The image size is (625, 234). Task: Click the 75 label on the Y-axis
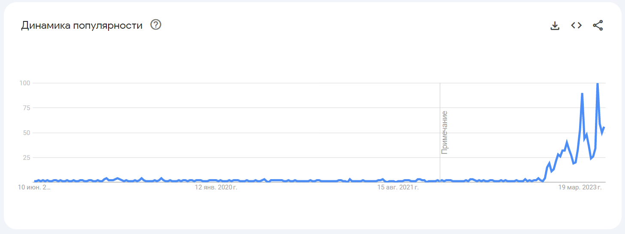coord(27,108)
